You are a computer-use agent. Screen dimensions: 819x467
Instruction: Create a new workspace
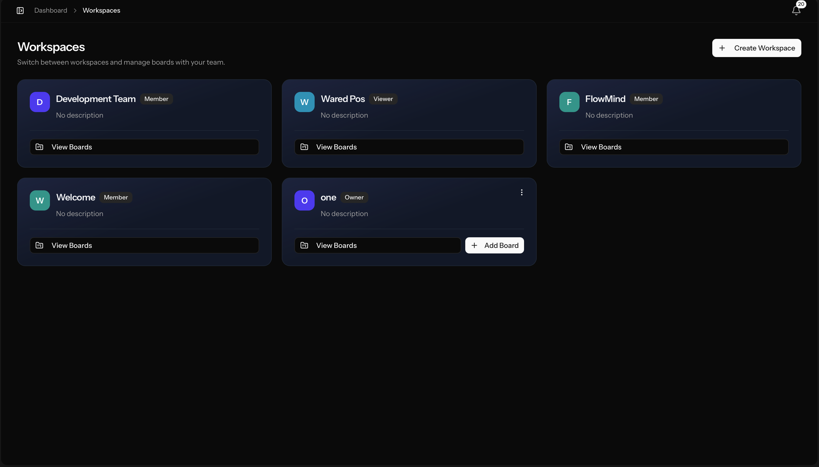(x=756, y=48)
